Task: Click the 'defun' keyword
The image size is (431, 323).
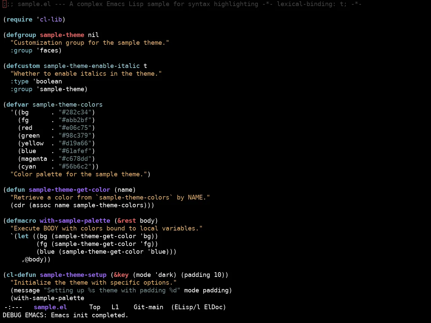Action: coord(16,190)
